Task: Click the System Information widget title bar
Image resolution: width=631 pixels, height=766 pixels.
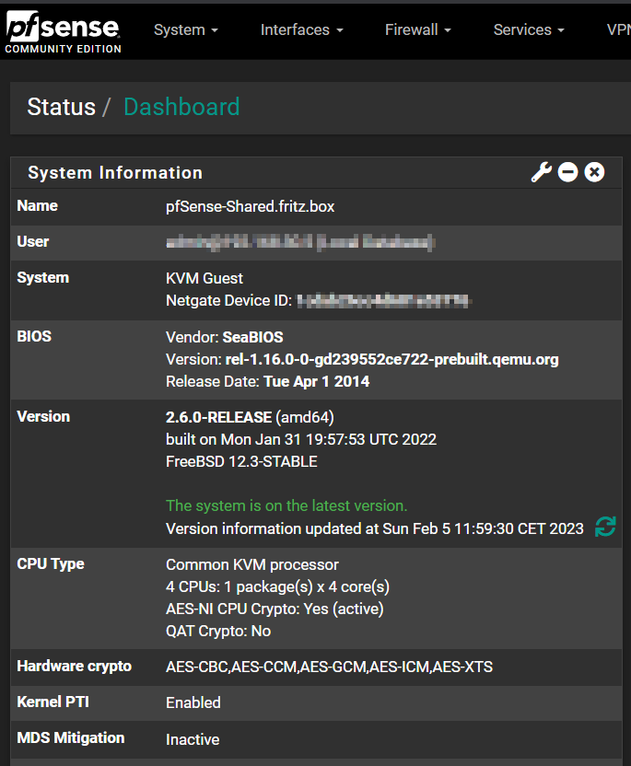Action: click(x=114, y=172)
